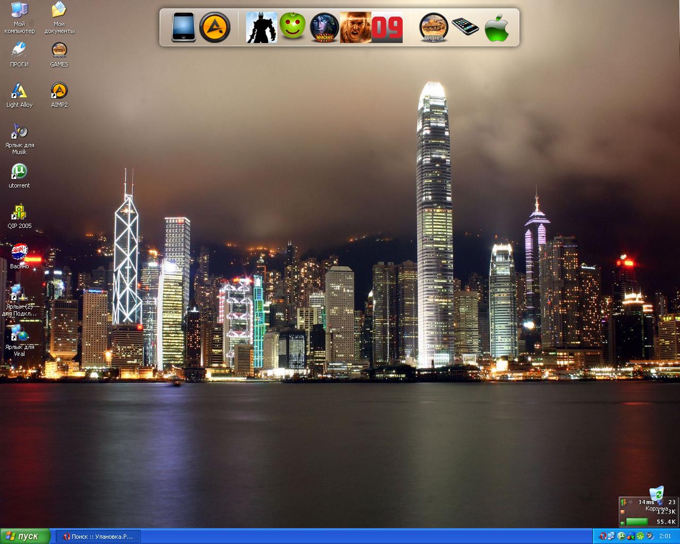The image size is (680, 544).
Task: Select the Мои документы folder icon
Action: click(59, 11)
